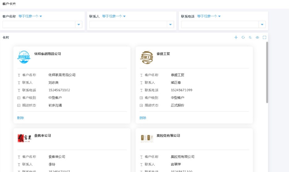
Task: Click the refresh icon in the card toolbar
Action: [x=243, y=37]
